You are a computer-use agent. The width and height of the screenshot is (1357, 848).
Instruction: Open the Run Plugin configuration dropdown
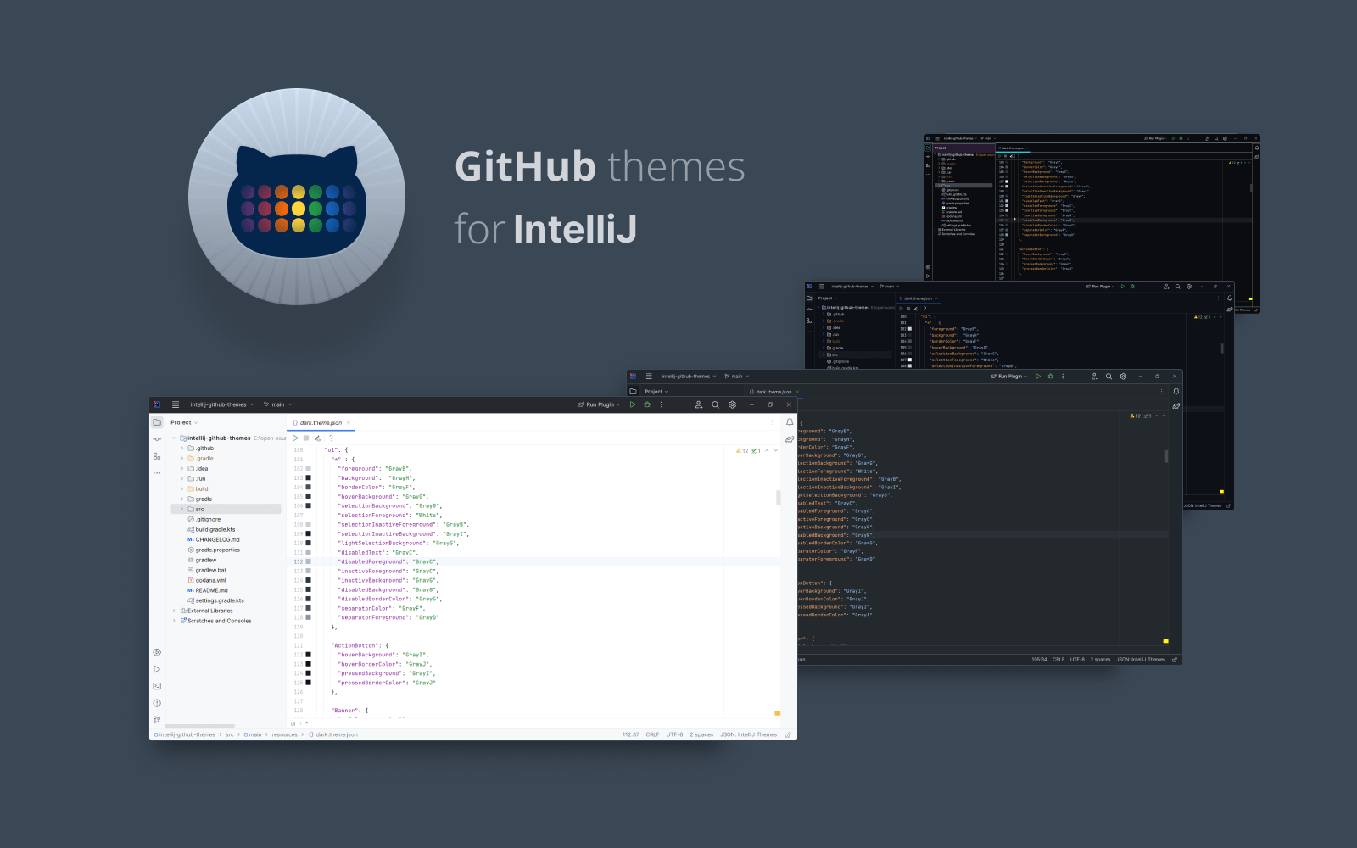pos(598,404)
